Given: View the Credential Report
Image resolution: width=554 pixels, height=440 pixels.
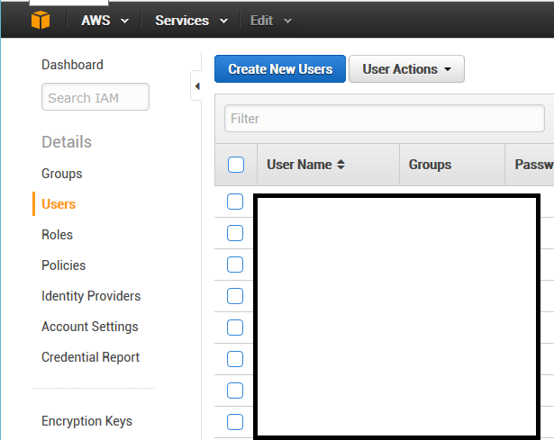Looking at the screenshot, I should pyautogui.click(x=91, y=357).
